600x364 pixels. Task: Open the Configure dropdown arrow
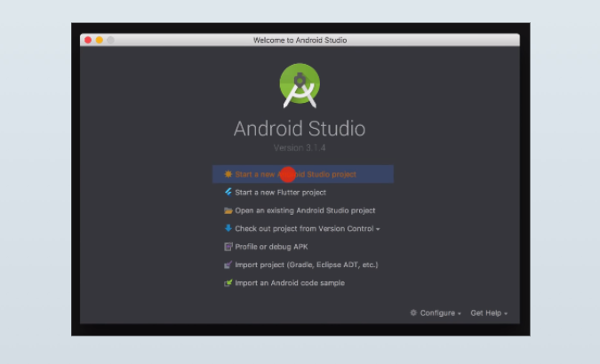coord(460,314)
